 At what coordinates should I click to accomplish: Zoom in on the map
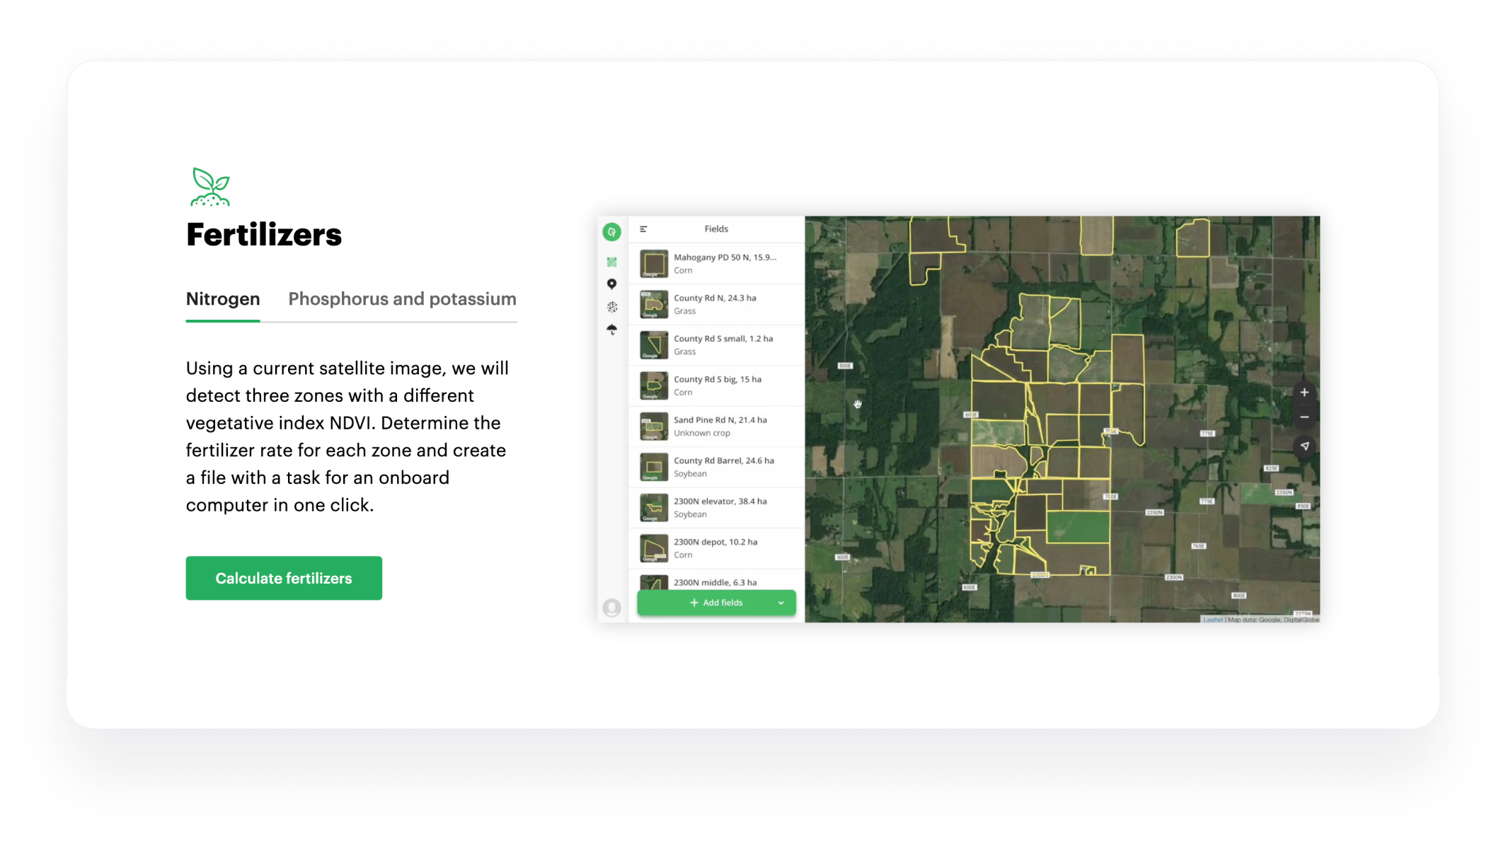click(1304, 393)
